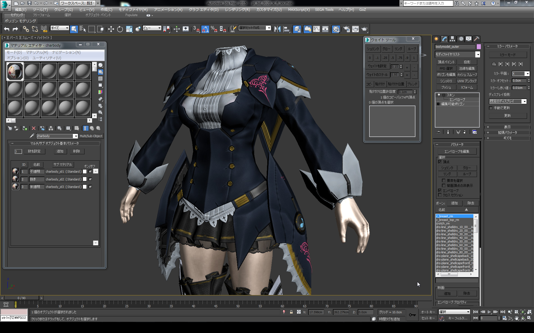Expand the ギズモ rollout
This screenshot has width=534, height=333.
(x=508, y=138)
